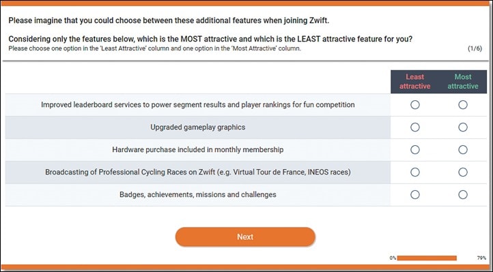
Task: Choose least attractive for hardware purchase included
Action: [x=414, y=150]
